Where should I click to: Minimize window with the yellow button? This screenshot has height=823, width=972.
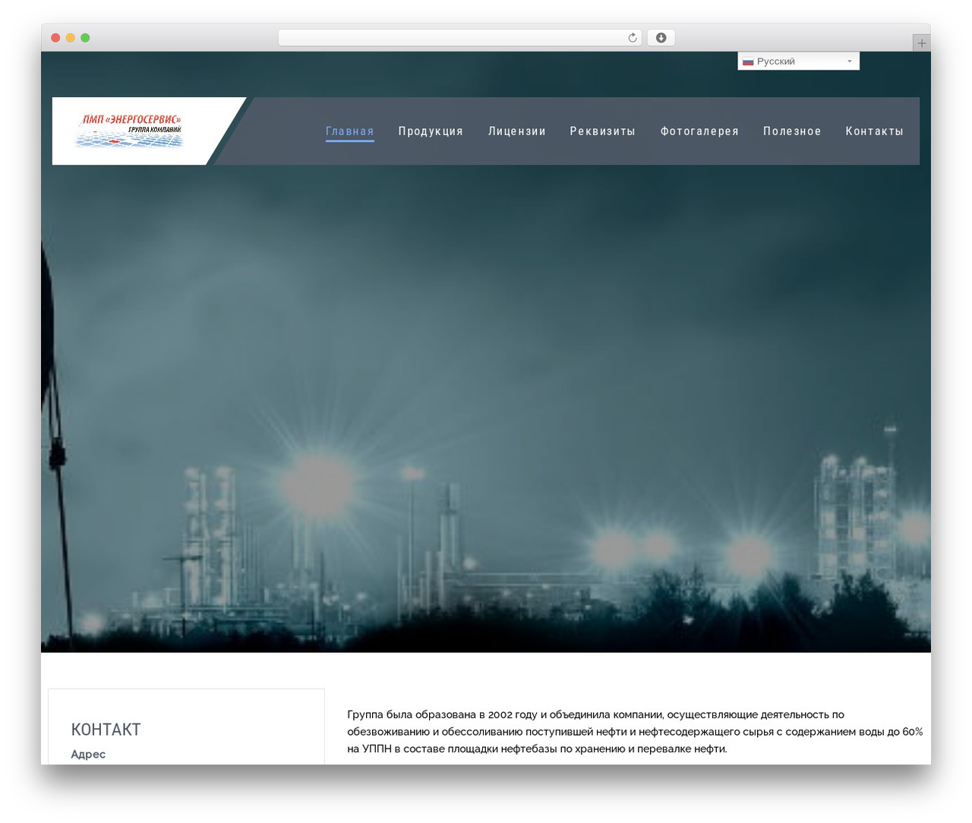point(70,38)
